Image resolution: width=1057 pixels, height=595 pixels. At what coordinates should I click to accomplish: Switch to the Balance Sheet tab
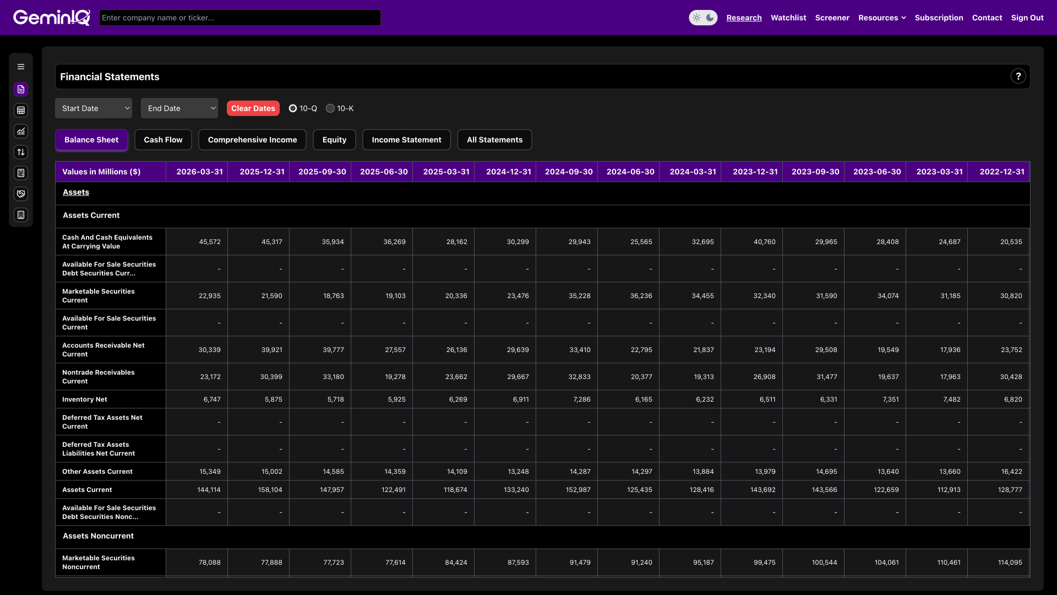(91, 140)
